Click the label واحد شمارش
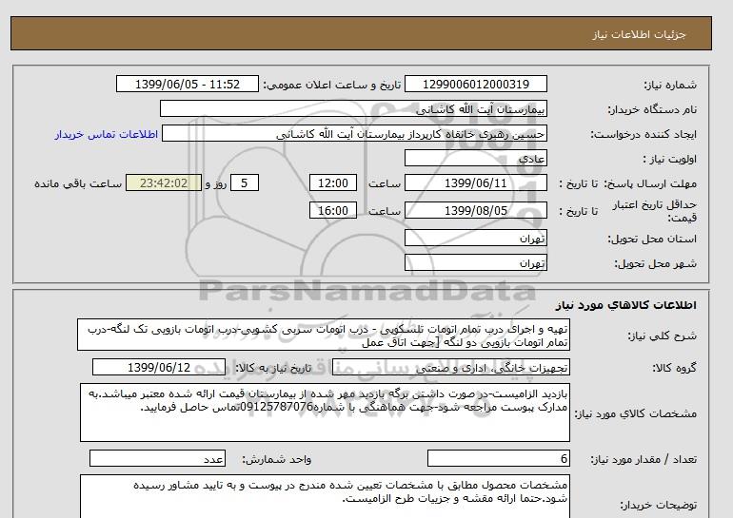 pos(277,459)
